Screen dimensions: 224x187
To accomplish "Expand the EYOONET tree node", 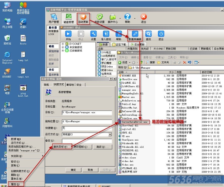I will pyautogui.click(x=63, y=44).
